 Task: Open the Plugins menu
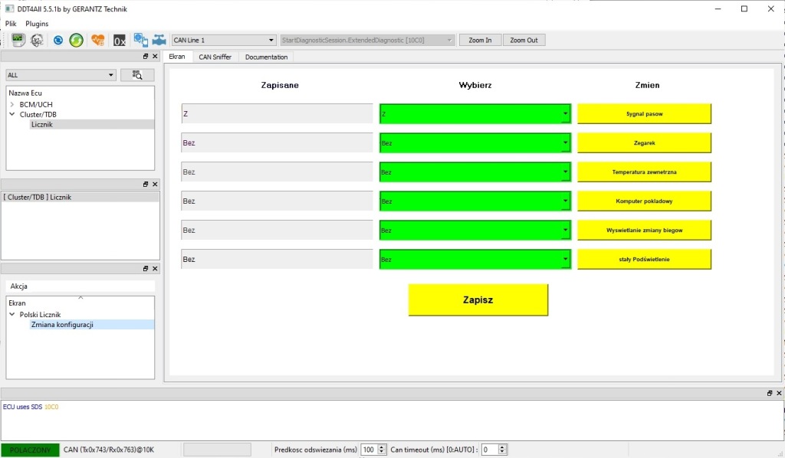[37, 24]
